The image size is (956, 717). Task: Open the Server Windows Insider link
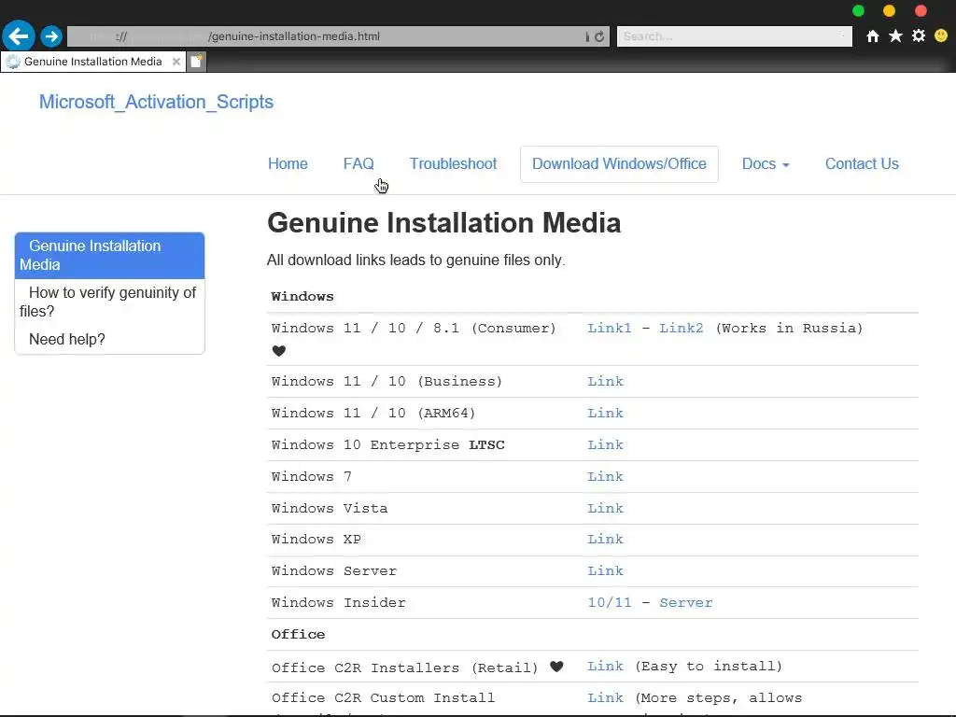[x=686, y=603]
